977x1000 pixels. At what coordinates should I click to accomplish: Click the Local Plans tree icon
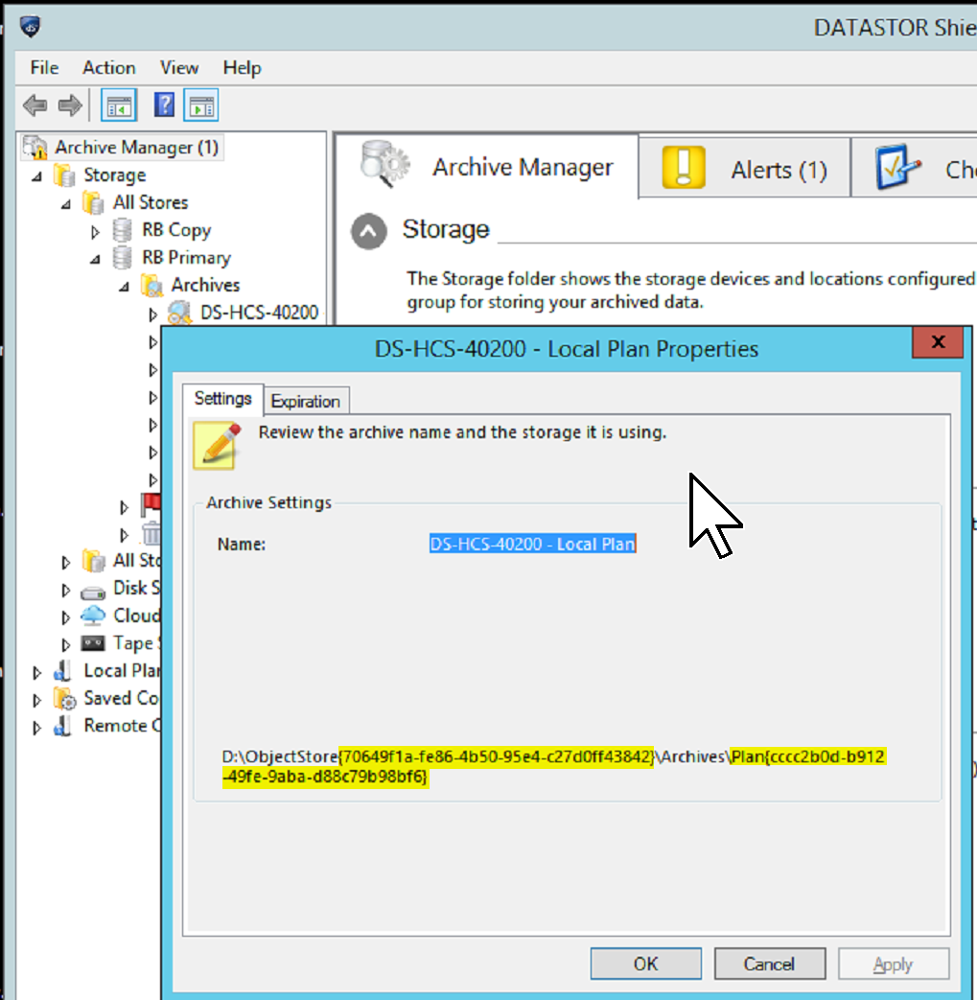tap(64, 671)
